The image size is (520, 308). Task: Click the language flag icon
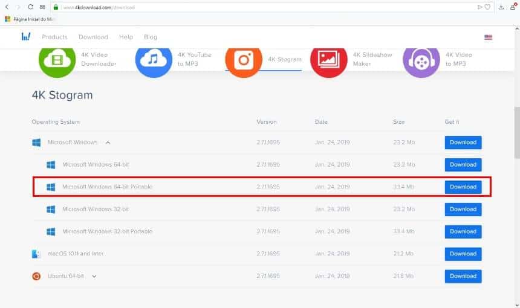tap(488, 37)
